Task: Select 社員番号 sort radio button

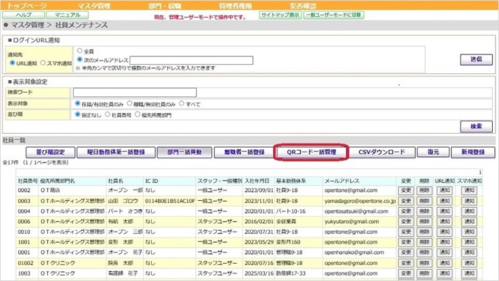Action: tap(107, 114)
